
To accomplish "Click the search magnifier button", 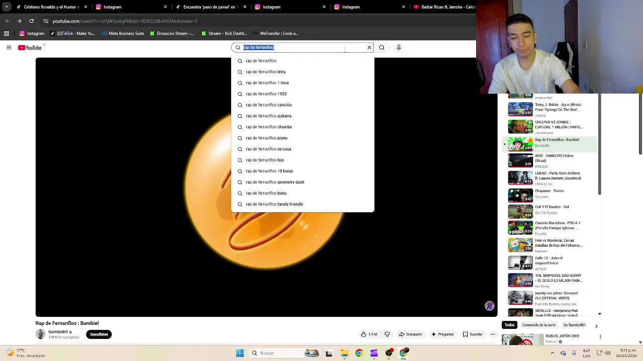I will [382, 48].
